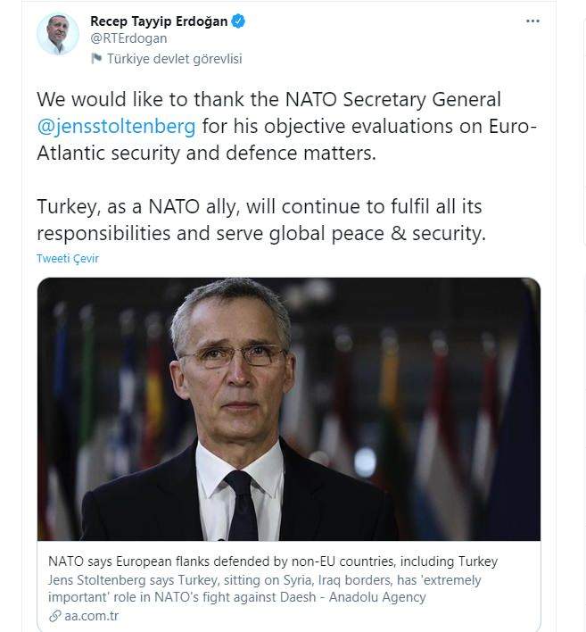Open Recep Tayyip Erdoğan's profile avatar
Viewport: 586px width, 632px height.
[x=58, y=34]
